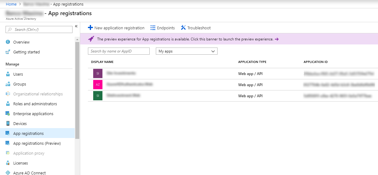
Task: Select App registrations (Preview) in sidebar
Action: coord(37,143)
